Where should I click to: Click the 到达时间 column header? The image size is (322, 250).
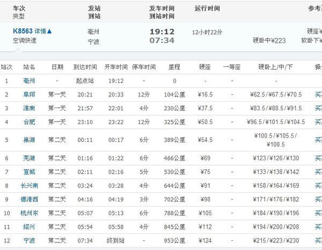tap(85, 67)
